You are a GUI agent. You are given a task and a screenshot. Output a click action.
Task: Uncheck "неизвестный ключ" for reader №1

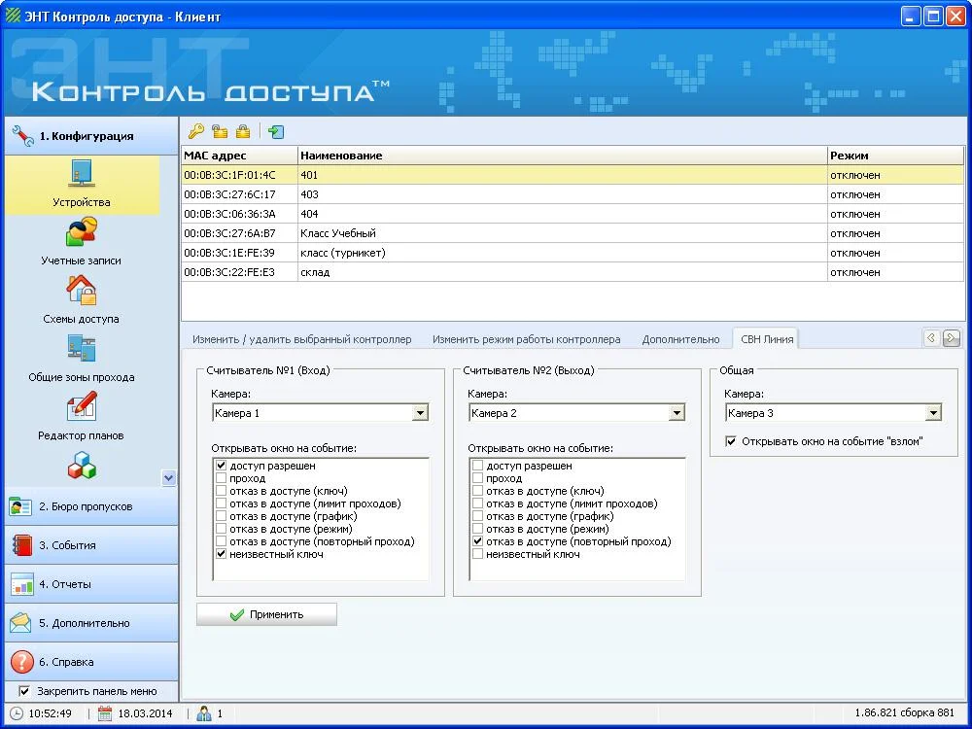[222, 554]
